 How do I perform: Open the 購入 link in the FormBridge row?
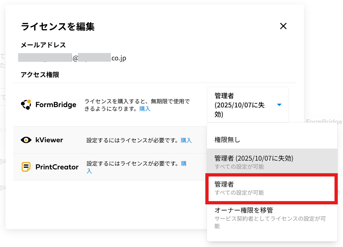point(145,109)
